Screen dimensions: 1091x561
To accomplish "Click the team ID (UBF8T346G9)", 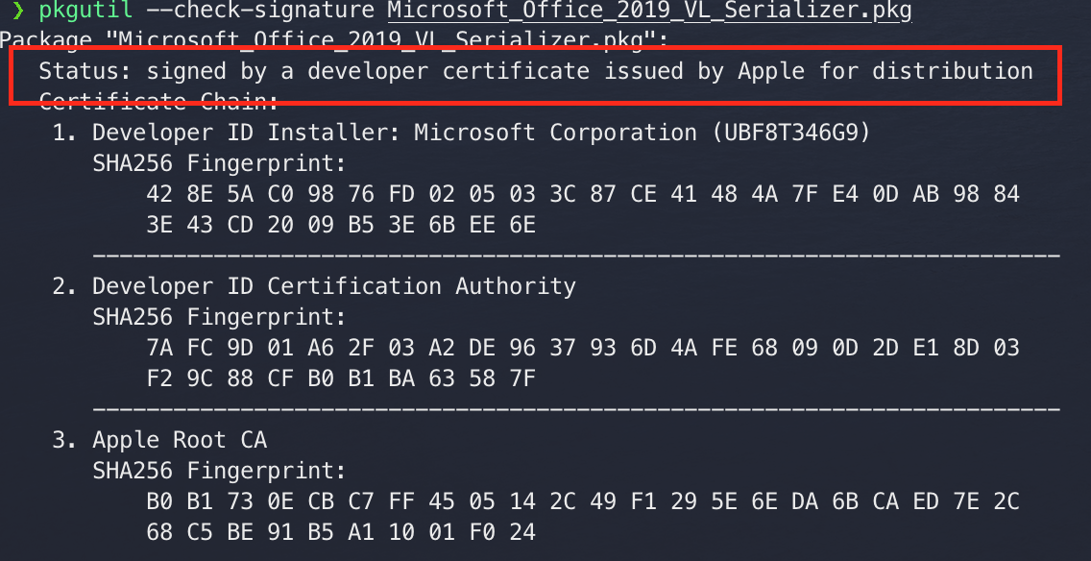I will [791, 133].
